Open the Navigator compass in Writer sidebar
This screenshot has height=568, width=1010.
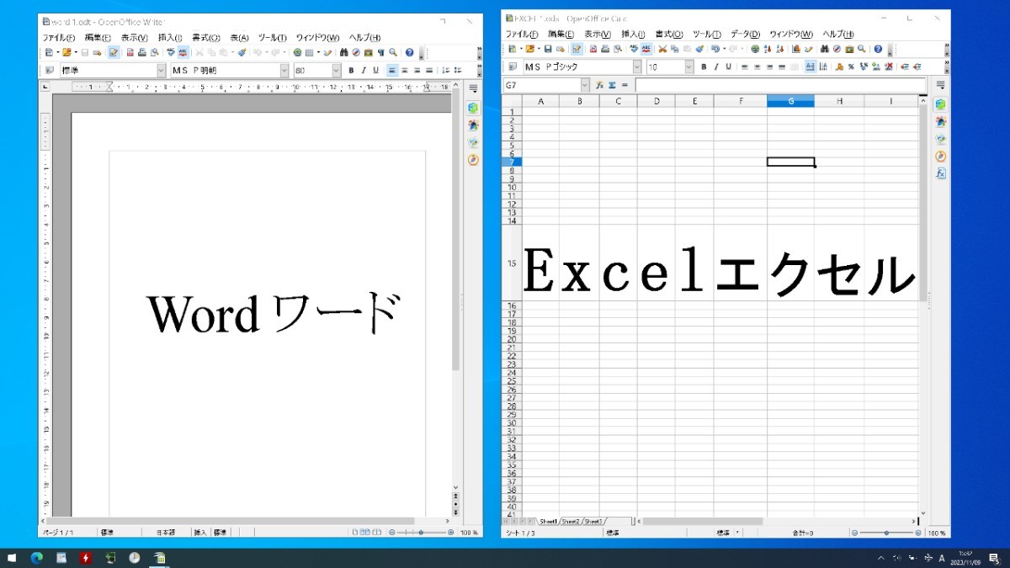coord(473,160)
